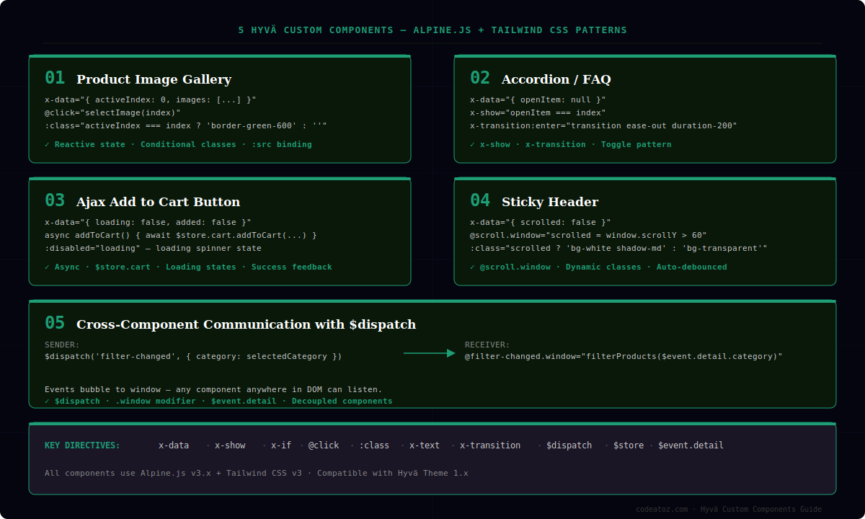Click the "SENDER:" label

62,345
